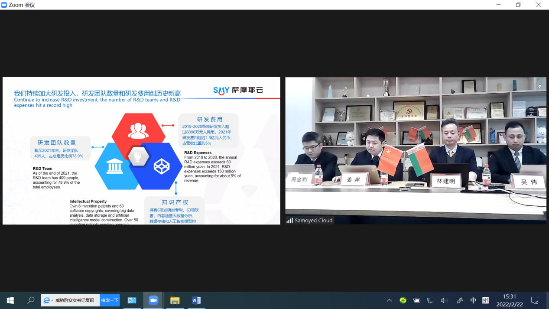Click the Zoom 会议 window title
The height and width of the screenshot is (309, 549).
click(22, 5)
